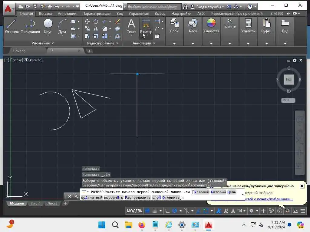This screenshot has height=232, width=310.
Task: Click the table icon in Аннотации
Action: coord(157,36)
